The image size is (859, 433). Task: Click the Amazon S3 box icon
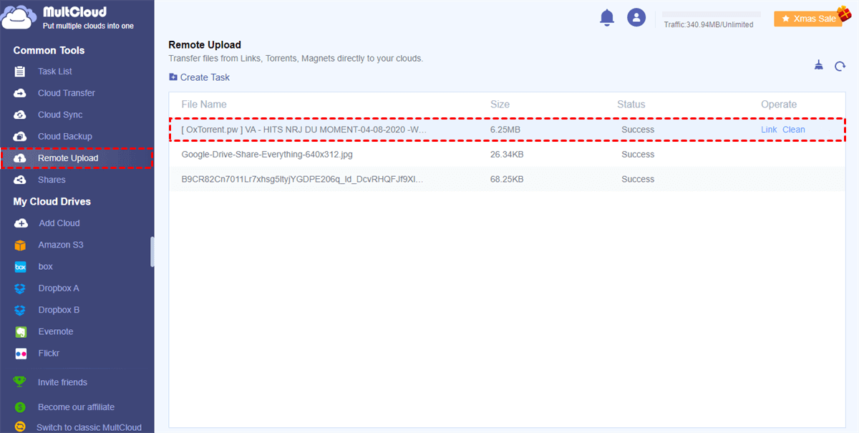click(x=21, y=245)
